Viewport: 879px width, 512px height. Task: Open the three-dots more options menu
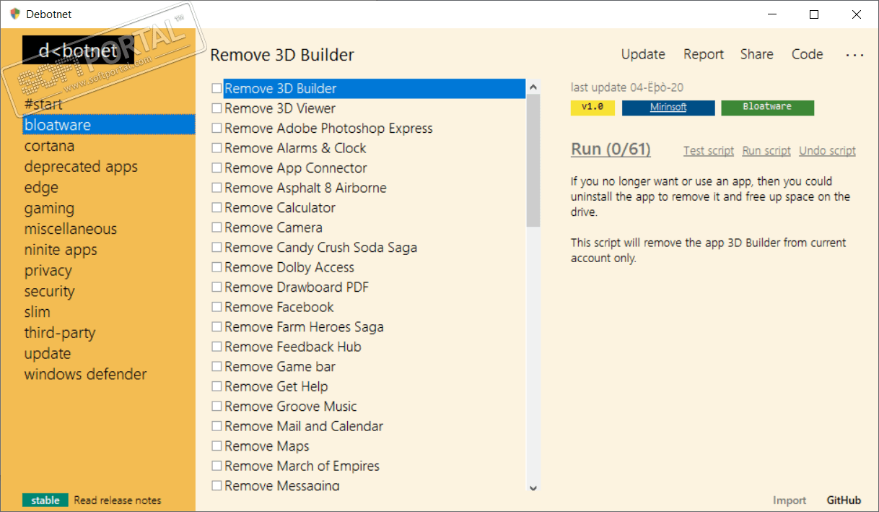(x=854, y=55)
